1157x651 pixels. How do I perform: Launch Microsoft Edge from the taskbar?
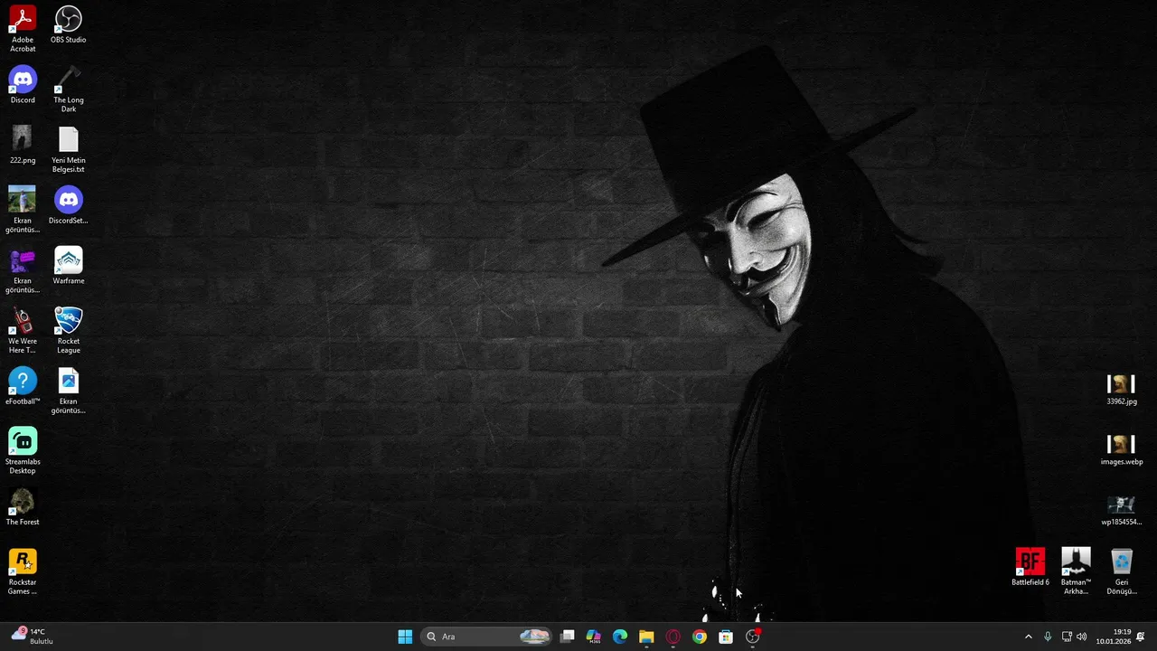pos(620,637)
